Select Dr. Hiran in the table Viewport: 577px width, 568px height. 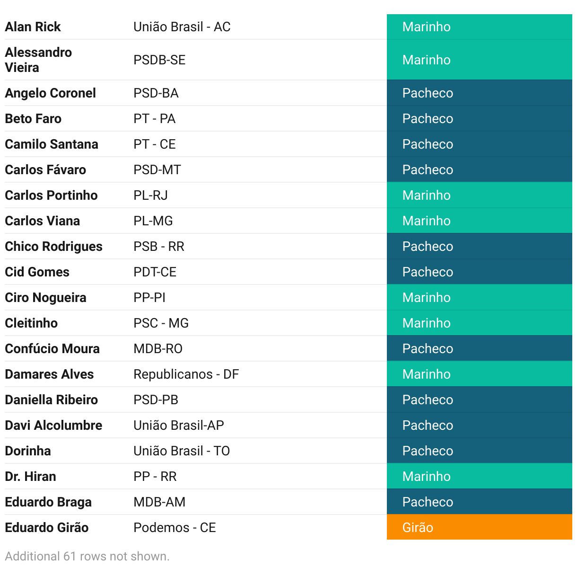click(x=30, y=477)
